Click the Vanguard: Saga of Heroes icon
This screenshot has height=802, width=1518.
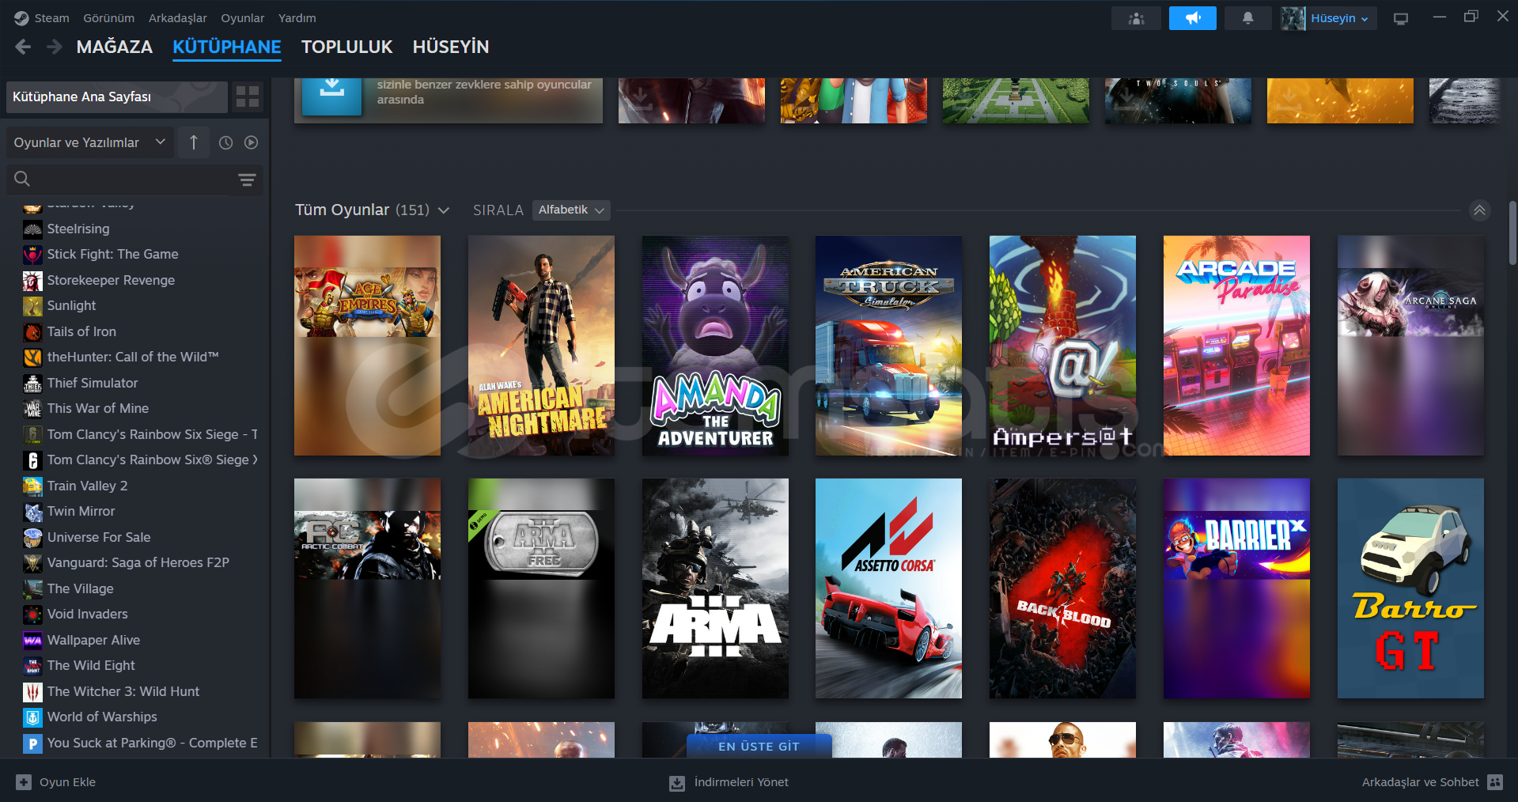[32, 562]
